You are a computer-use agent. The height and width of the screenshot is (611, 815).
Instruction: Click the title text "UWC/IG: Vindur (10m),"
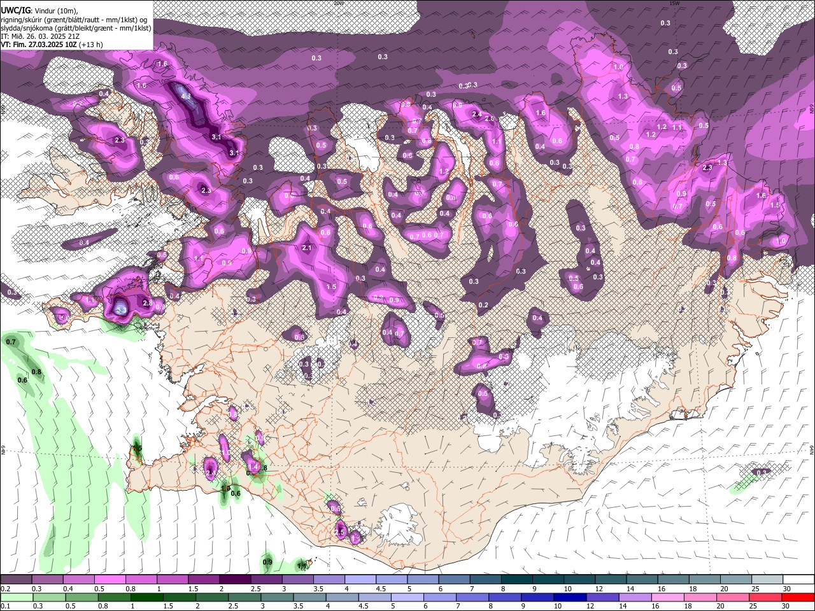coord(39,11)
